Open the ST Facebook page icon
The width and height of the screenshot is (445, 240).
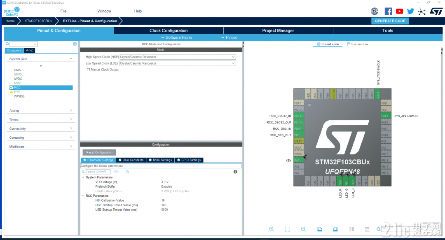[x=388, y=12]
